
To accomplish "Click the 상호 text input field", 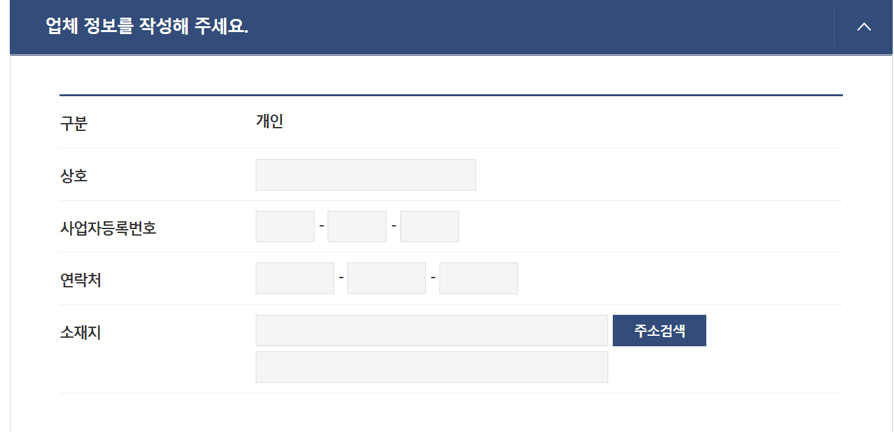I will (x=366, y=175).
